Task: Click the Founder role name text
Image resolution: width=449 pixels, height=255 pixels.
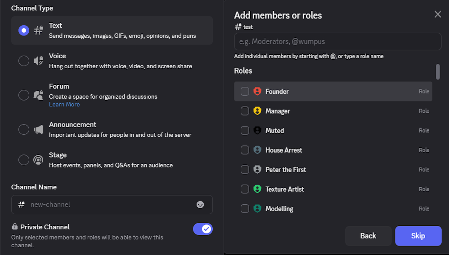Action: 277,92
